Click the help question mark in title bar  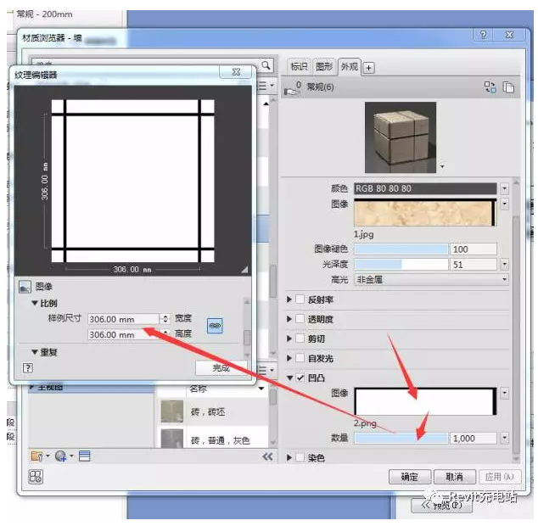pyautogui.click(x=484, y=35)
